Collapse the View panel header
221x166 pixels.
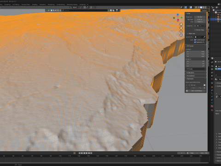pyautogui.click(x=195, y=13)
